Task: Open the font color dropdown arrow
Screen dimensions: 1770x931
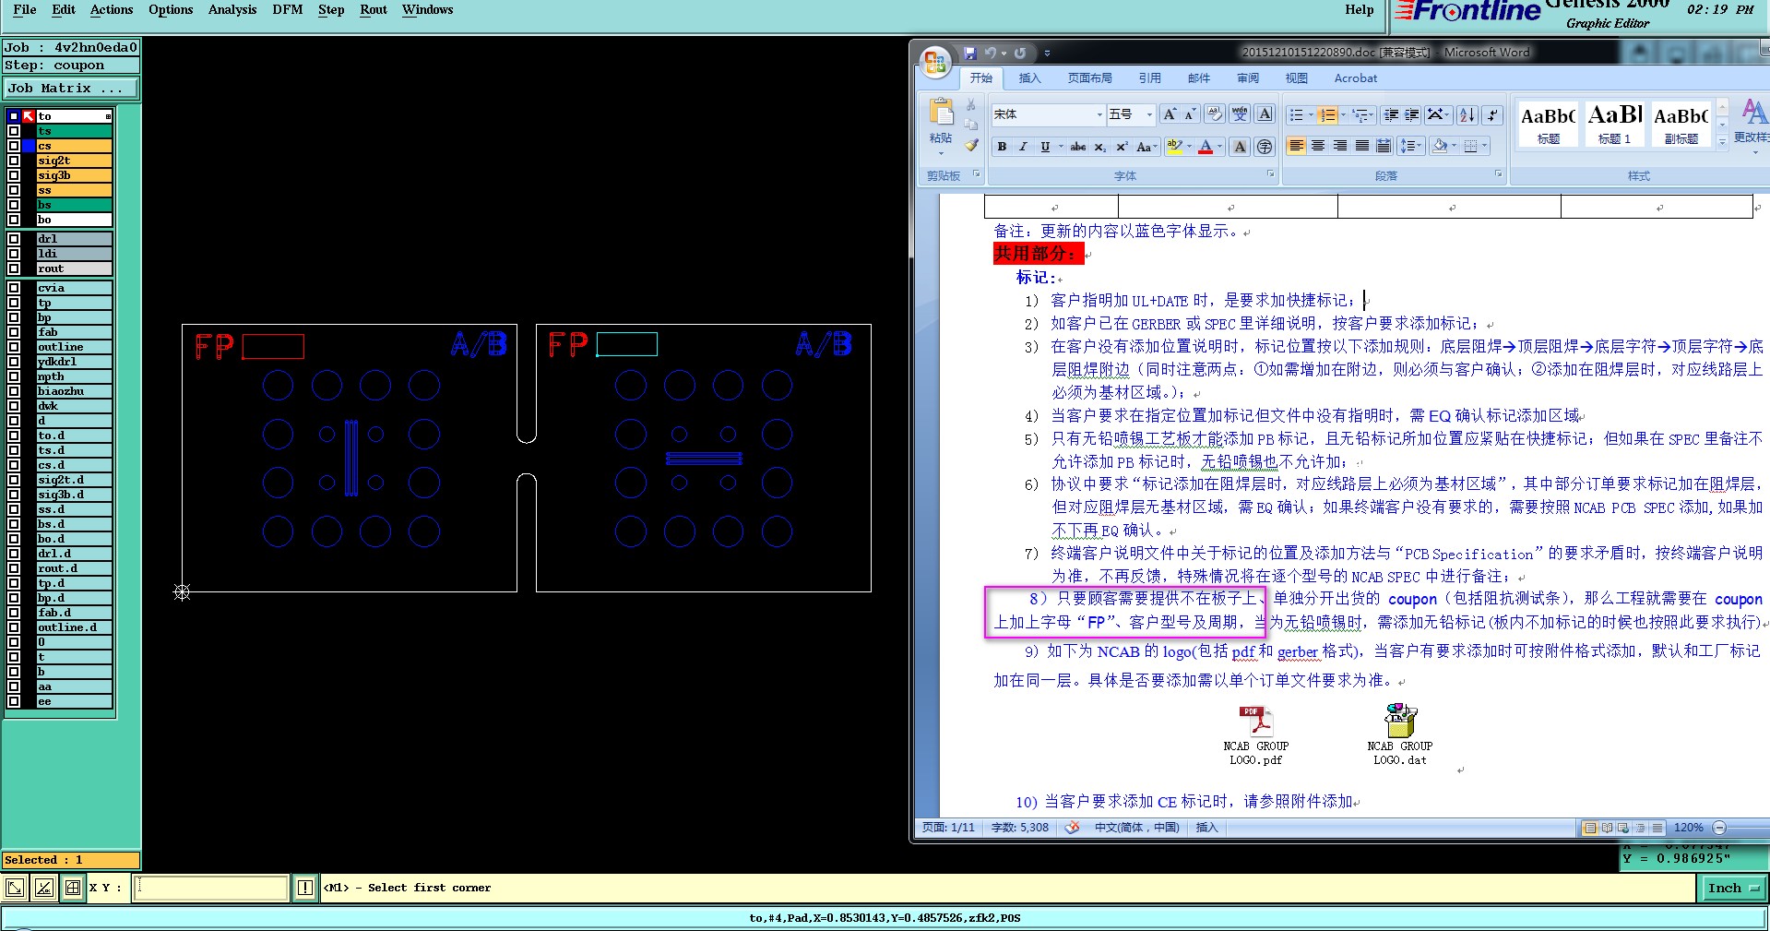Action: tap(1219, 147)
